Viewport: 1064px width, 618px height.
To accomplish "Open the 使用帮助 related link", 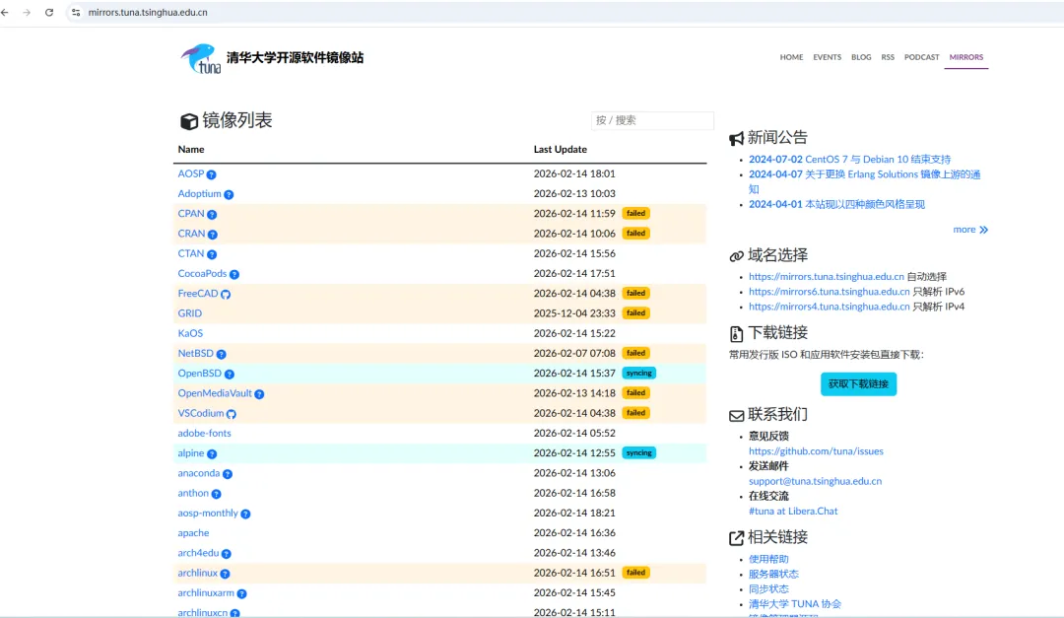I will 768,559.
